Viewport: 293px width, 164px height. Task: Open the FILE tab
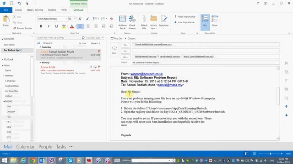6,10
